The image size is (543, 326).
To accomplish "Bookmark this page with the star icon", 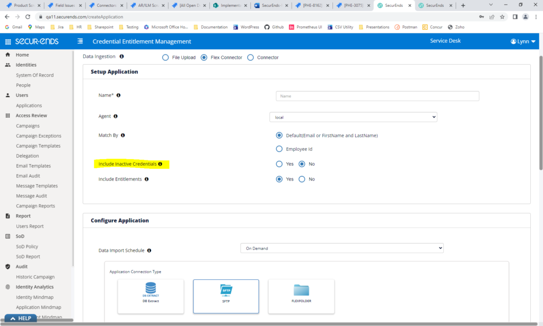I will coord(502,16).
